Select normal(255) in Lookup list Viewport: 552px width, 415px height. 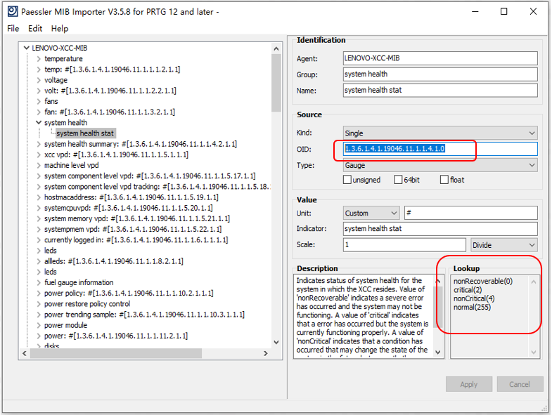pyautogui.click(x=472, y=308)
